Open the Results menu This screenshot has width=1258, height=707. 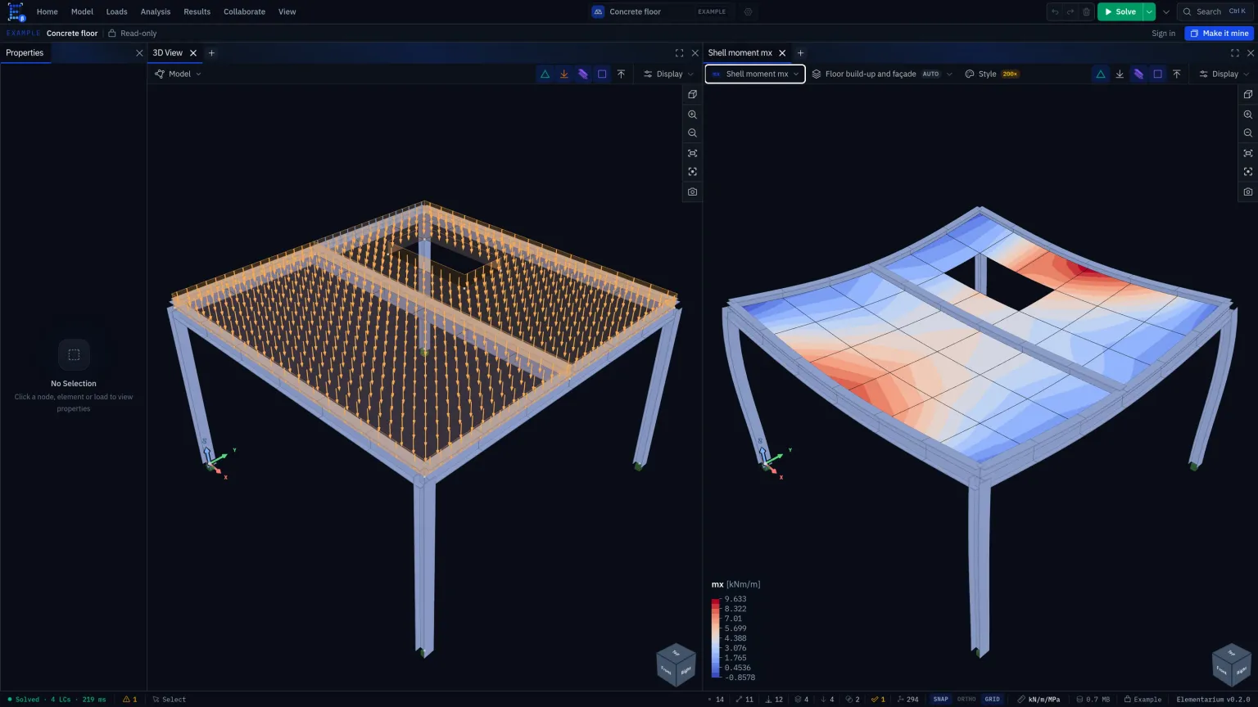(197, 11)
